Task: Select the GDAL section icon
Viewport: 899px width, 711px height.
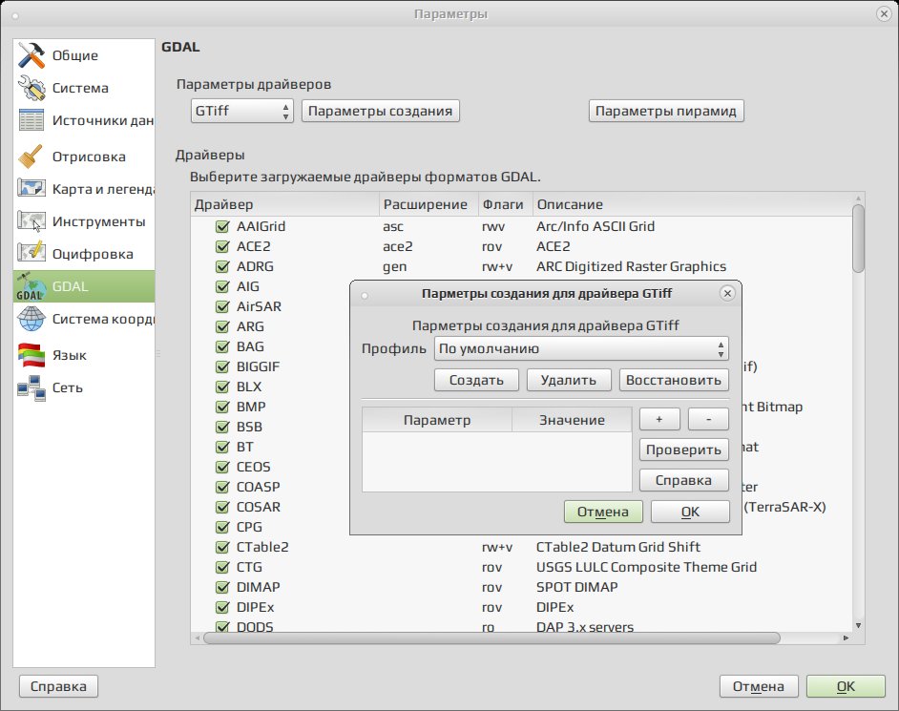Action: click(x=31, y=286)
